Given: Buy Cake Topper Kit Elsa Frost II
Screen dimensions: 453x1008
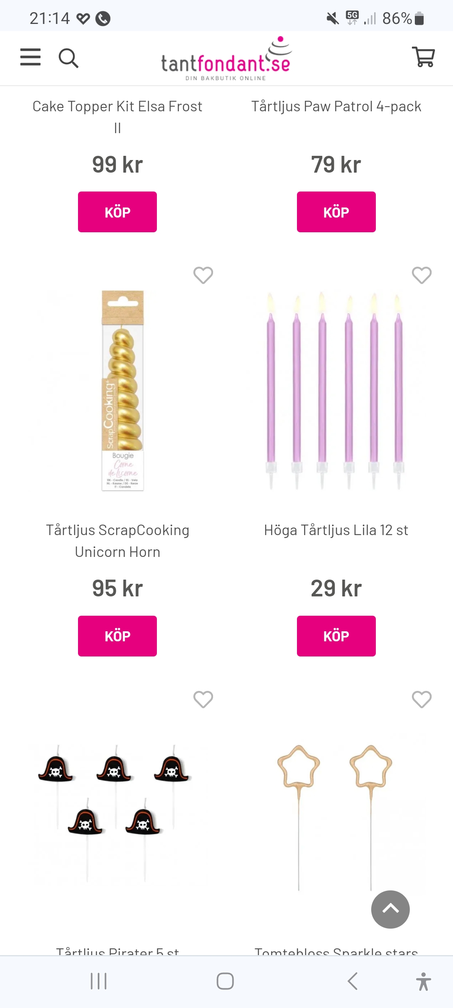Looking at the screenshot, I should click(x=117, y=212).
